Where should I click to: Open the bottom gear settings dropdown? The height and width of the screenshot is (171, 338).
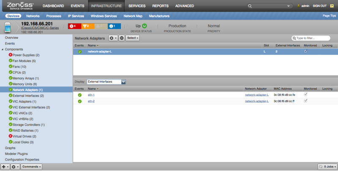(15, 167)
